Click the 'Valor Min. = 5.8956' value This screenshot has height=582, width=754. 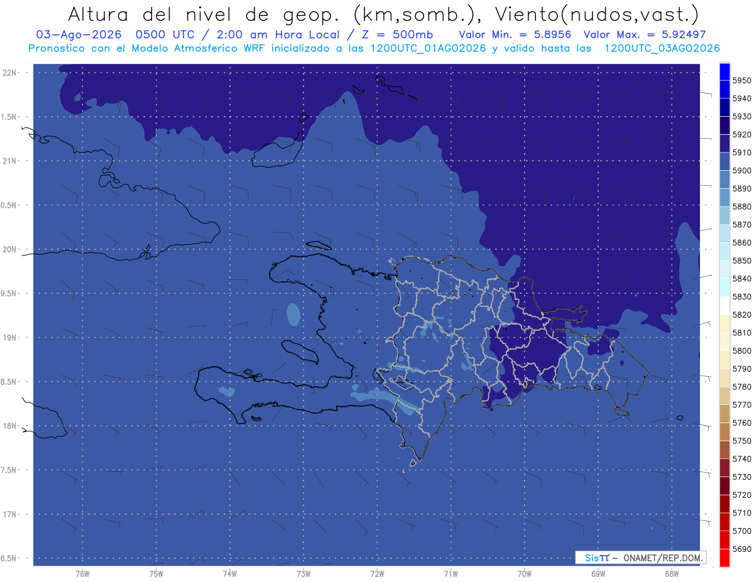(515, 35)
